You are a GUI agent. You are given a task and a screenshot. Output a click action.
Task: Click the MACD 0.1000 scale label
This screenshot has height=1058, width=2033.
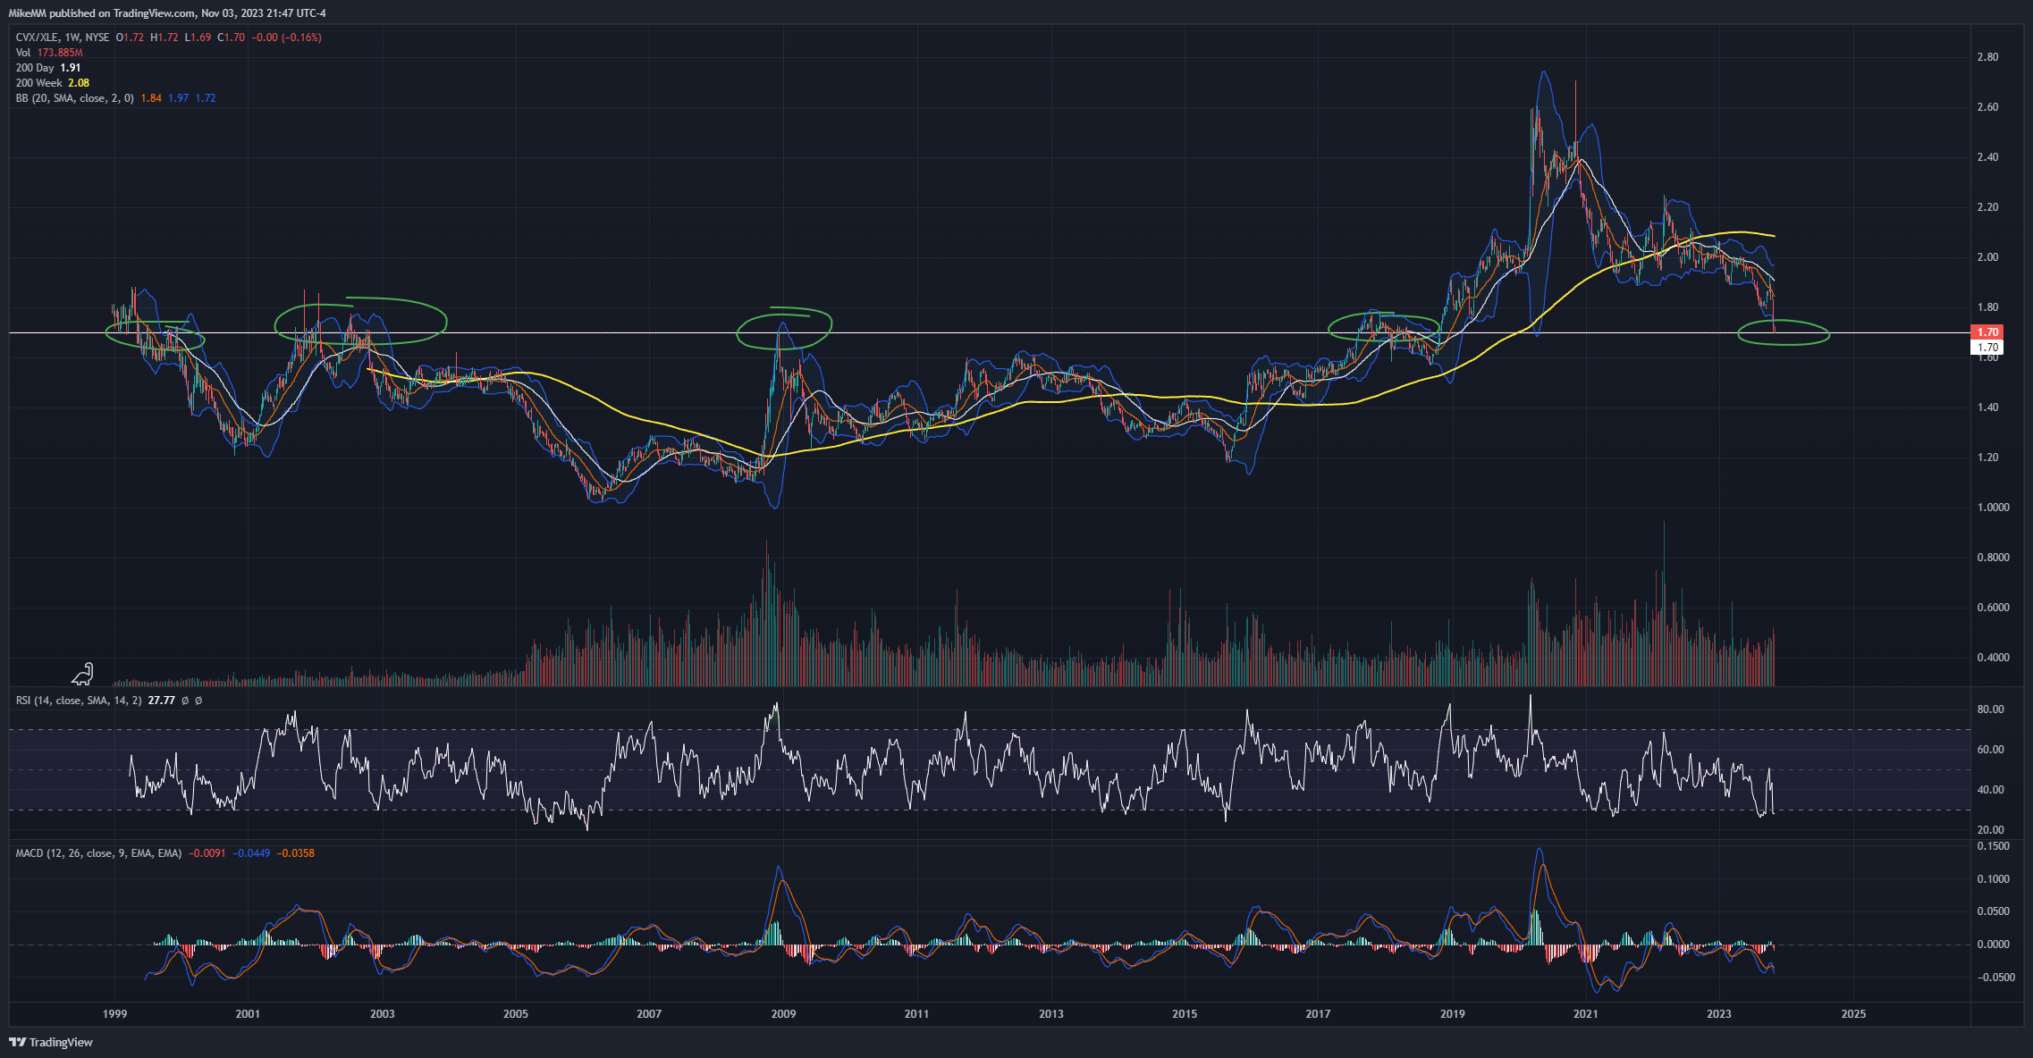pos(1993,879)
